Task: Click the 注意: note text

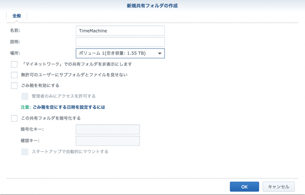Action: click(26, 107)
